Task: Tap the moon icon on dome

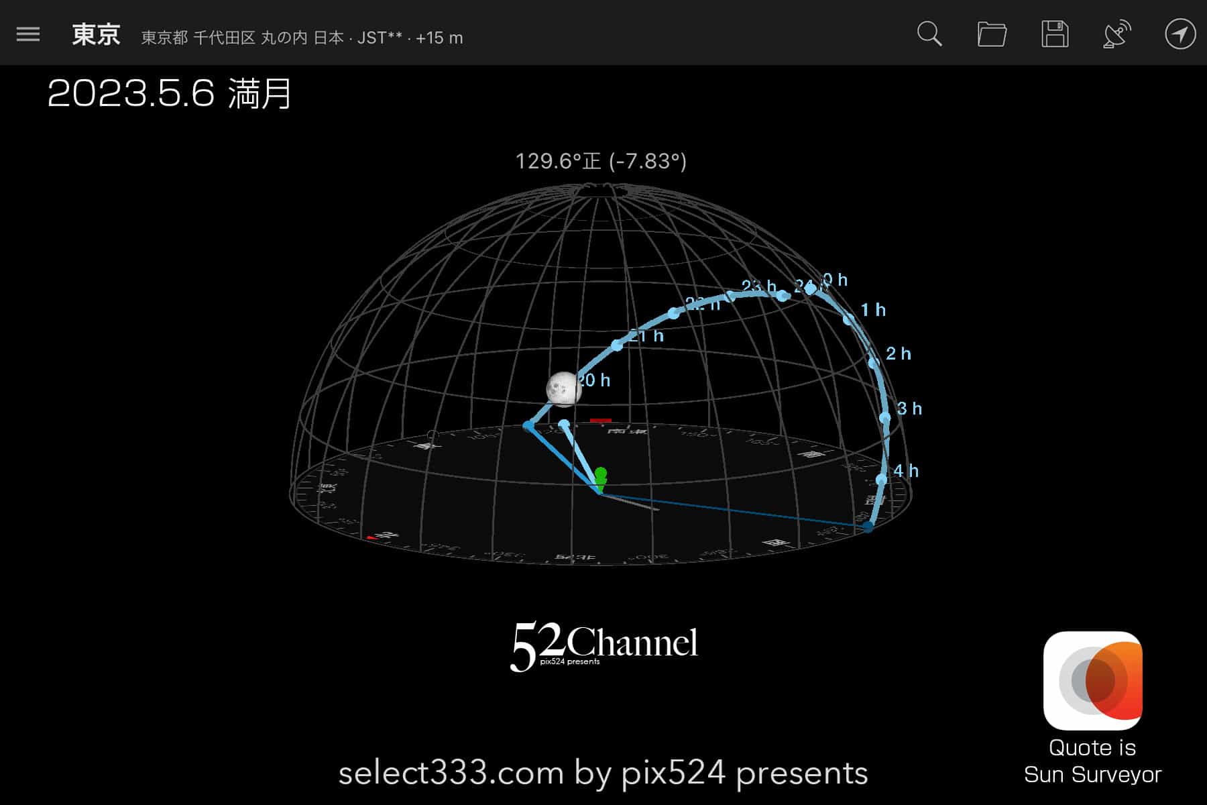Action: tap(563, 388)
